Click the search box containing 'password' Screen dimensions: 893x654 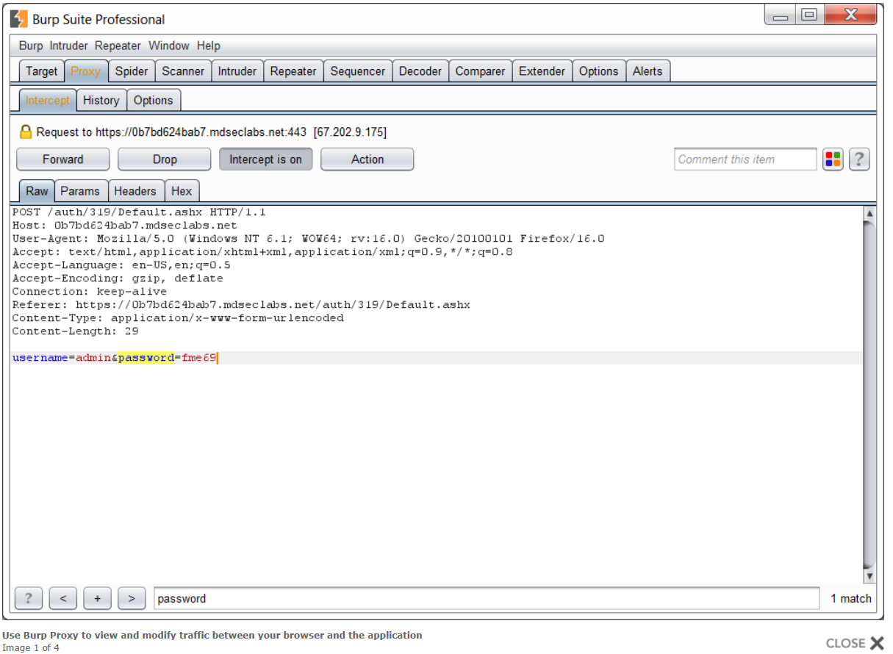pos(487,598)
